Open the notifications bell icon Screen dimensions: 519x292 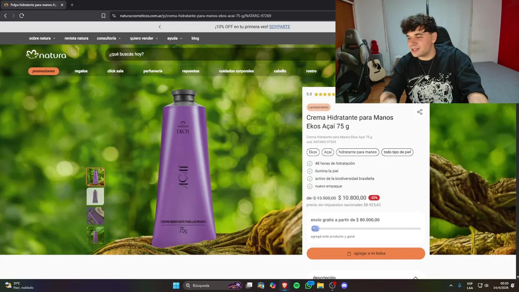point(513,286)
